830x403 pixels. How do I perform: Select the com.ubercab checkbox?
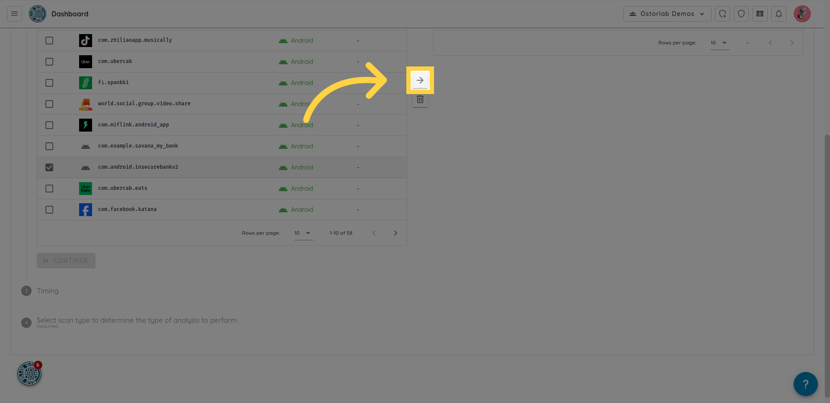[x=49, y=62]
